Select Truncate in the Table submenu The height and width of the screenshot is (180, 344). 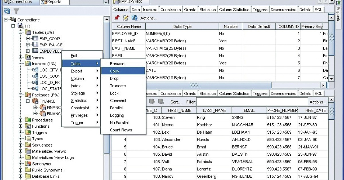point(123,86)
